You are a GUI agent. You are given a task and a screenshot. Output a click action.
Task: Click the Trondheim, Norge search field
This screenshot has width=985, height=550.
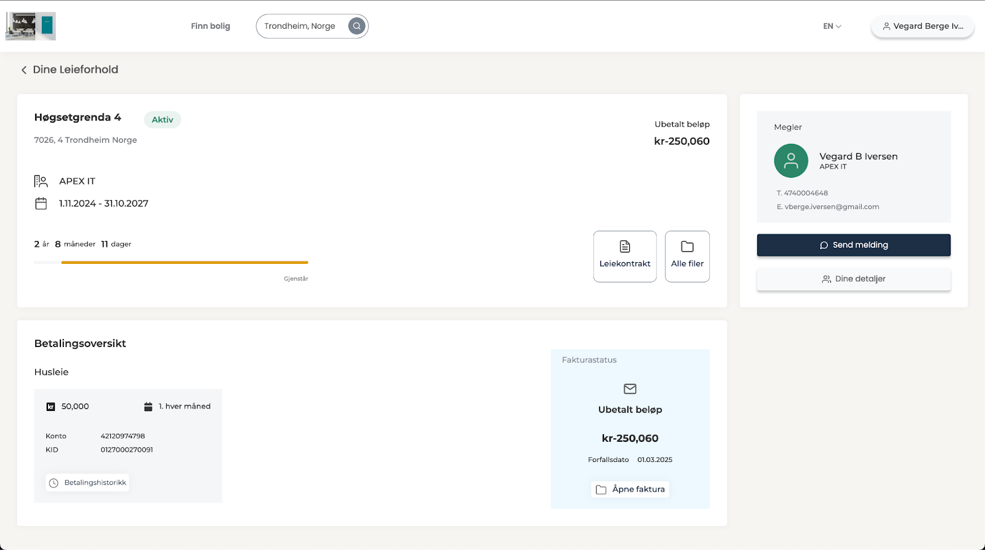pyautogui.click(x=300, y=26)
